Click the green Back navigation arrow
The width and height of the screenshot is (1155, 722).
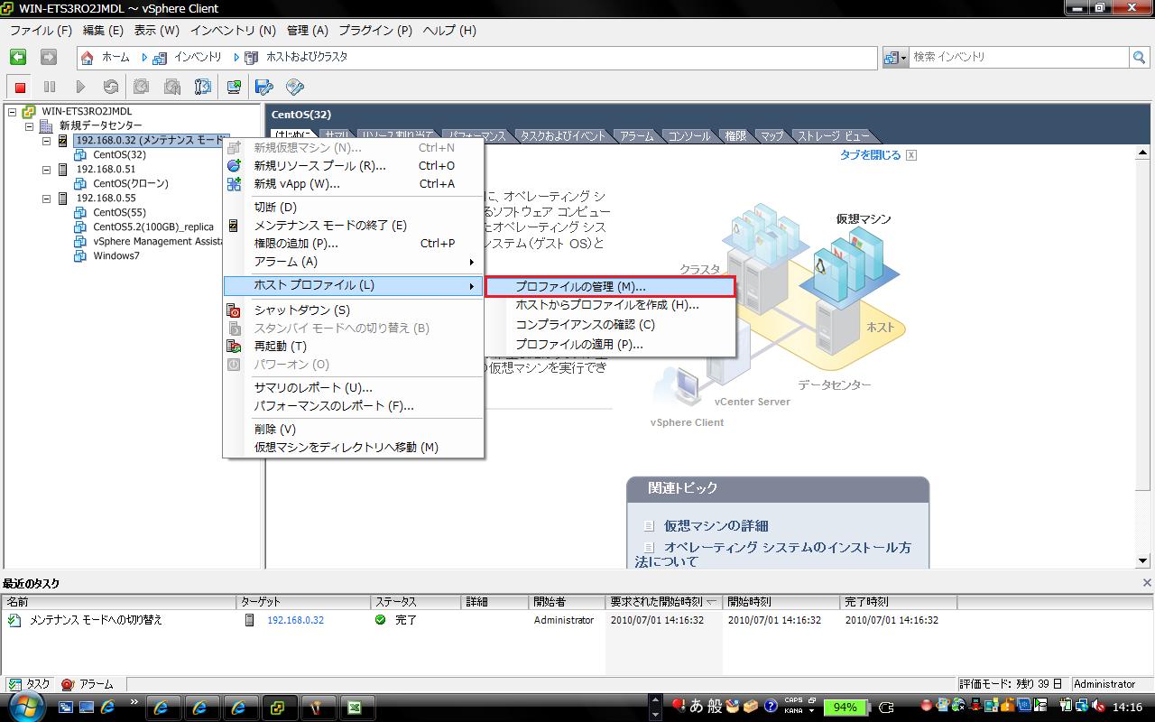click(18, 57)
